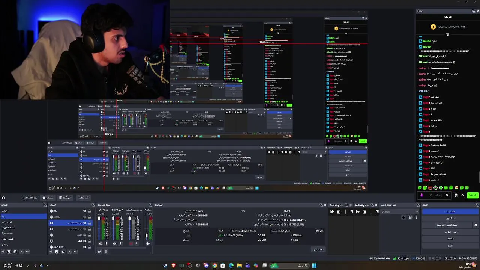Send message with green Chat button
The height and width of the screenshot is (270, 480).
tap(473, 195)
